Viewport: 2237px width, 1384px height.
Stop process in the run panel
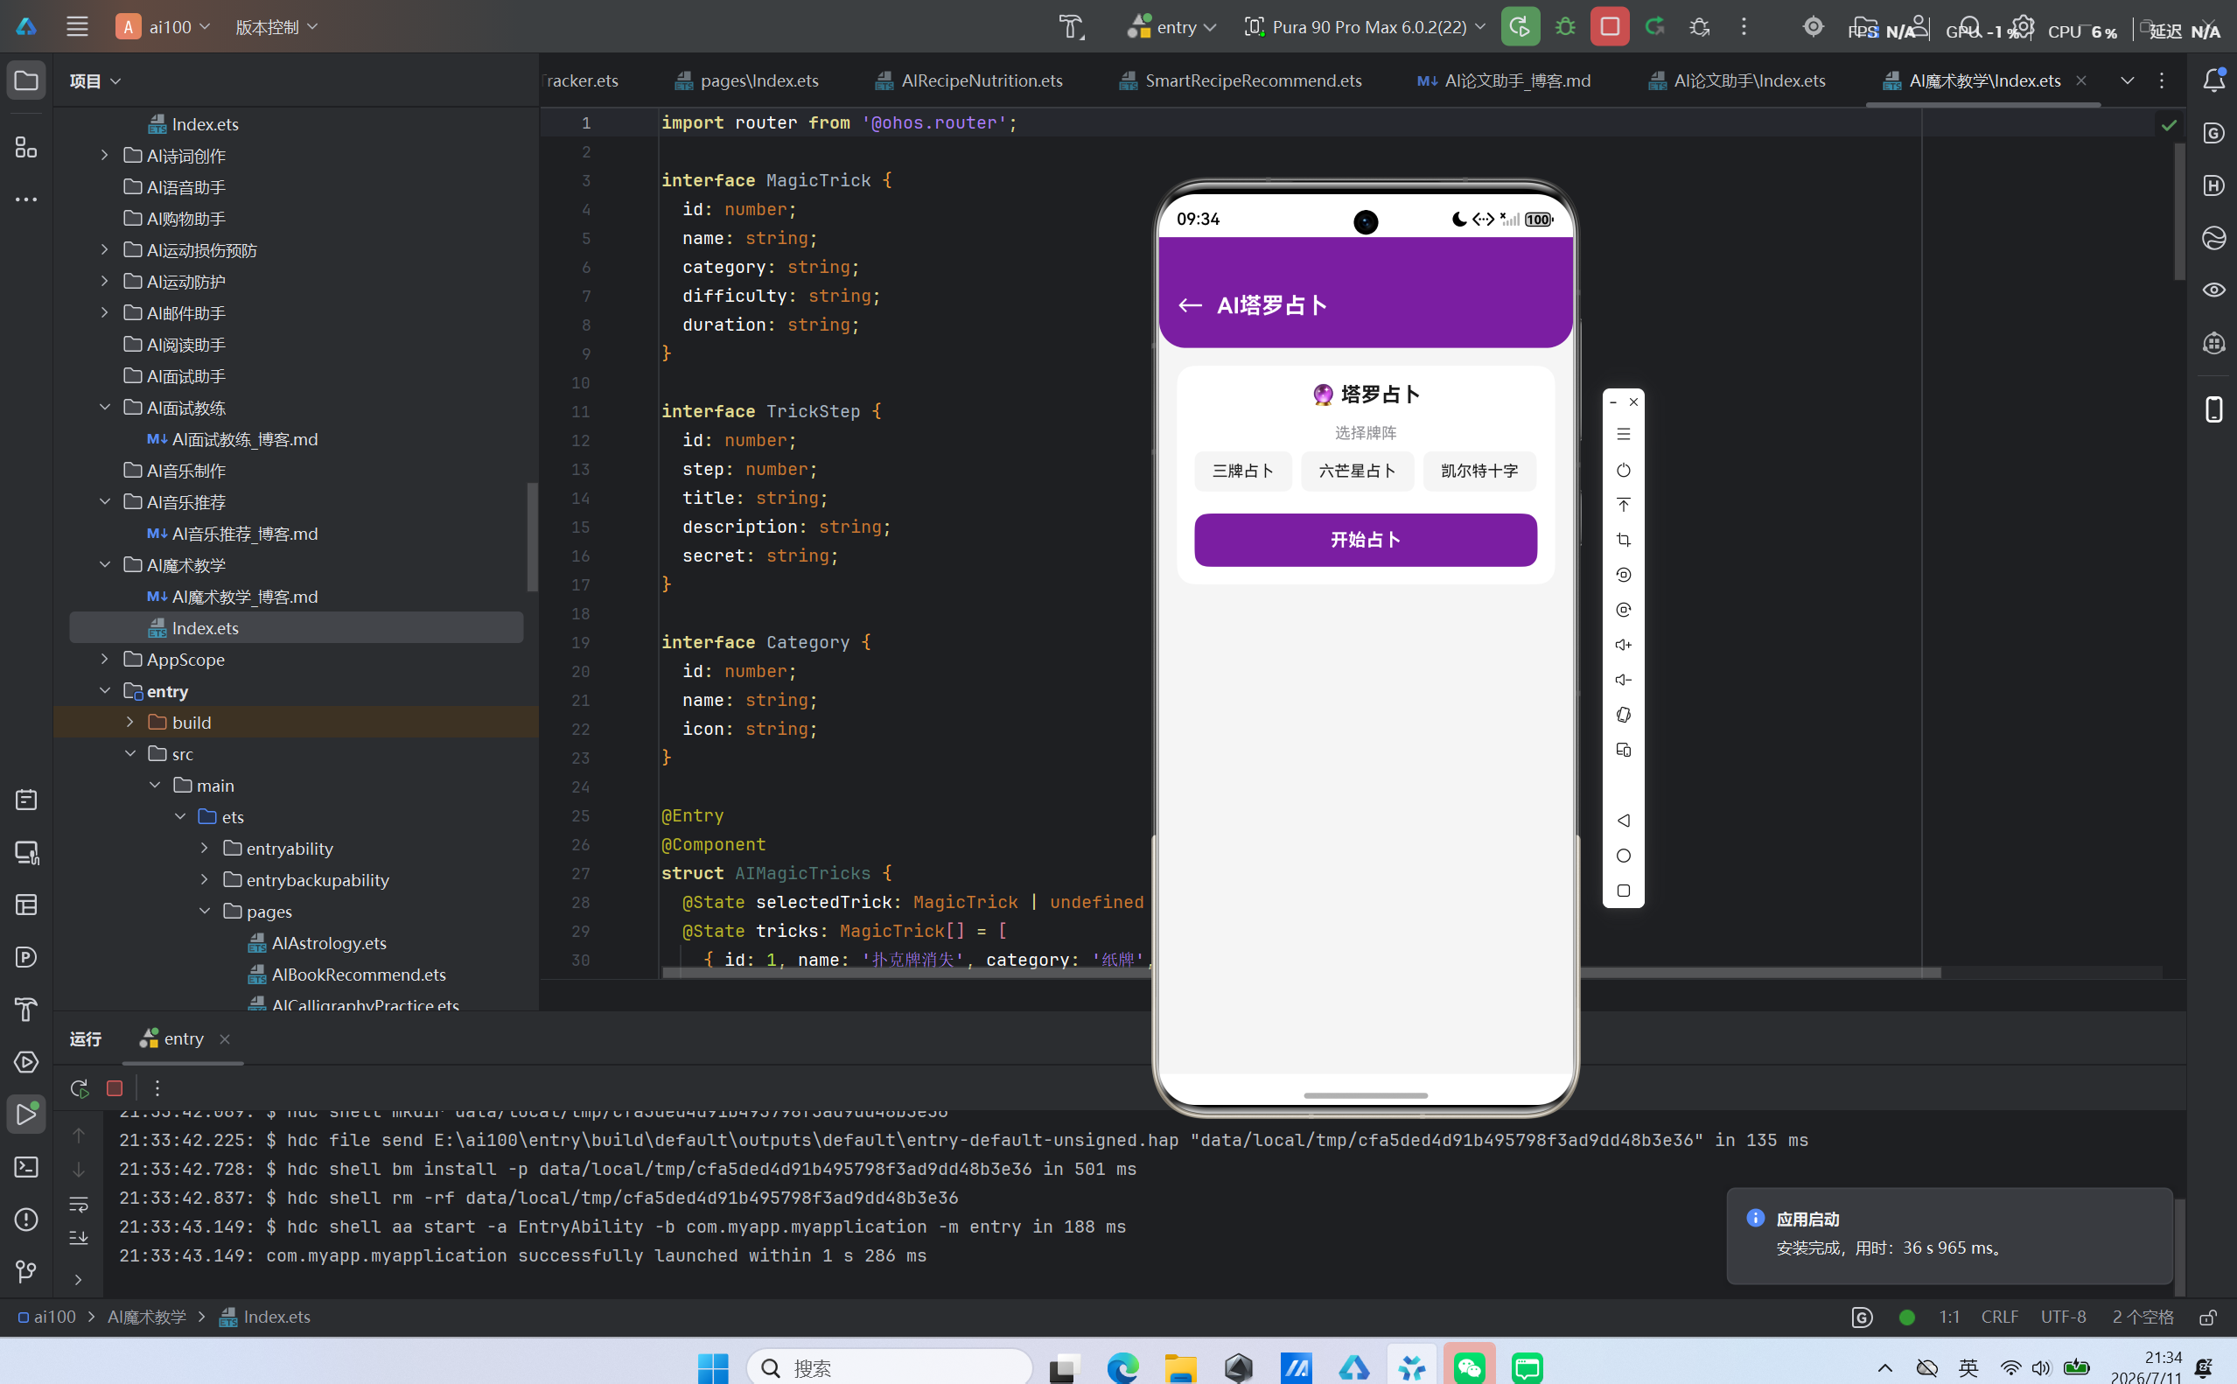(x=115, y=1087)
